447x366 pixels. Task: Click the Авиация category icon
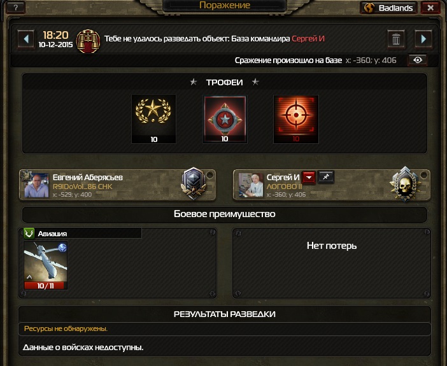click(29, 234)
